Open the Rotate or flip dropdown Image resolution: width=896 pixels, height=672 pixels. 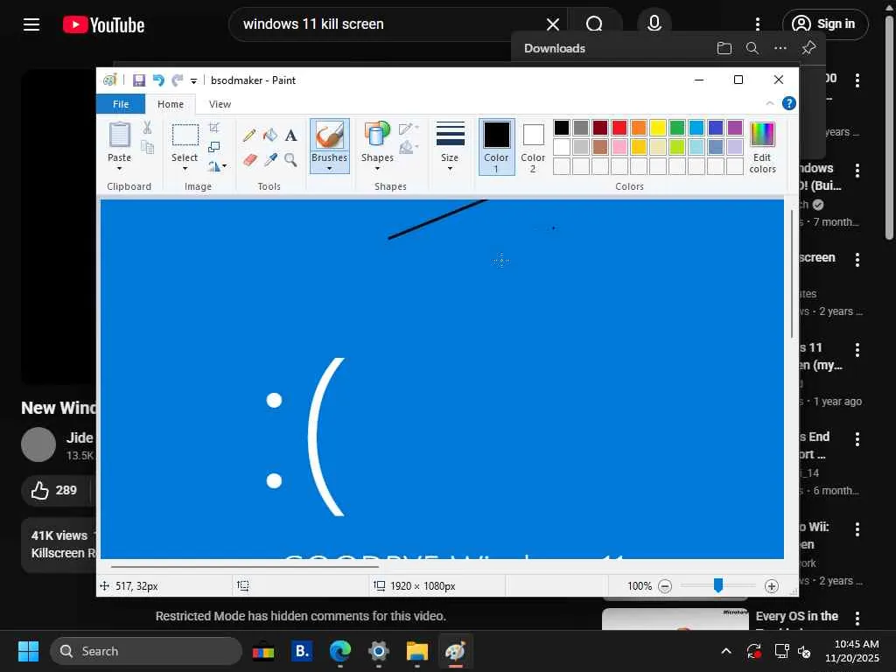tap(217, 166)
